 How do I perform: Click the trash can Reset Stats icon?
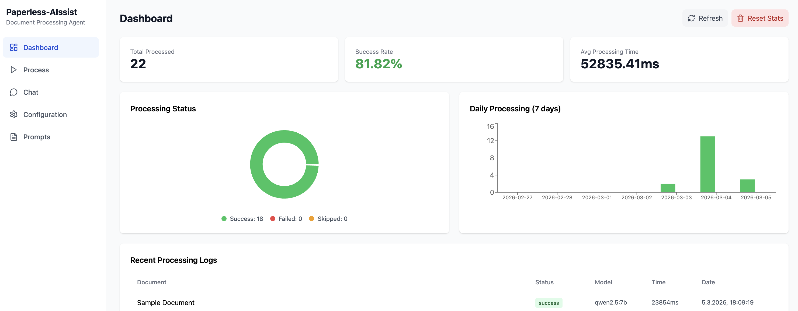[x=740, y=18]
